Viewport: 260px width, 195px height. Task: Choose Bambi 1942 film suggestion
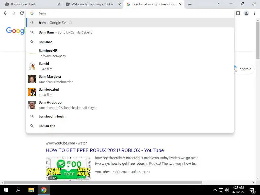tap(130, 66)
